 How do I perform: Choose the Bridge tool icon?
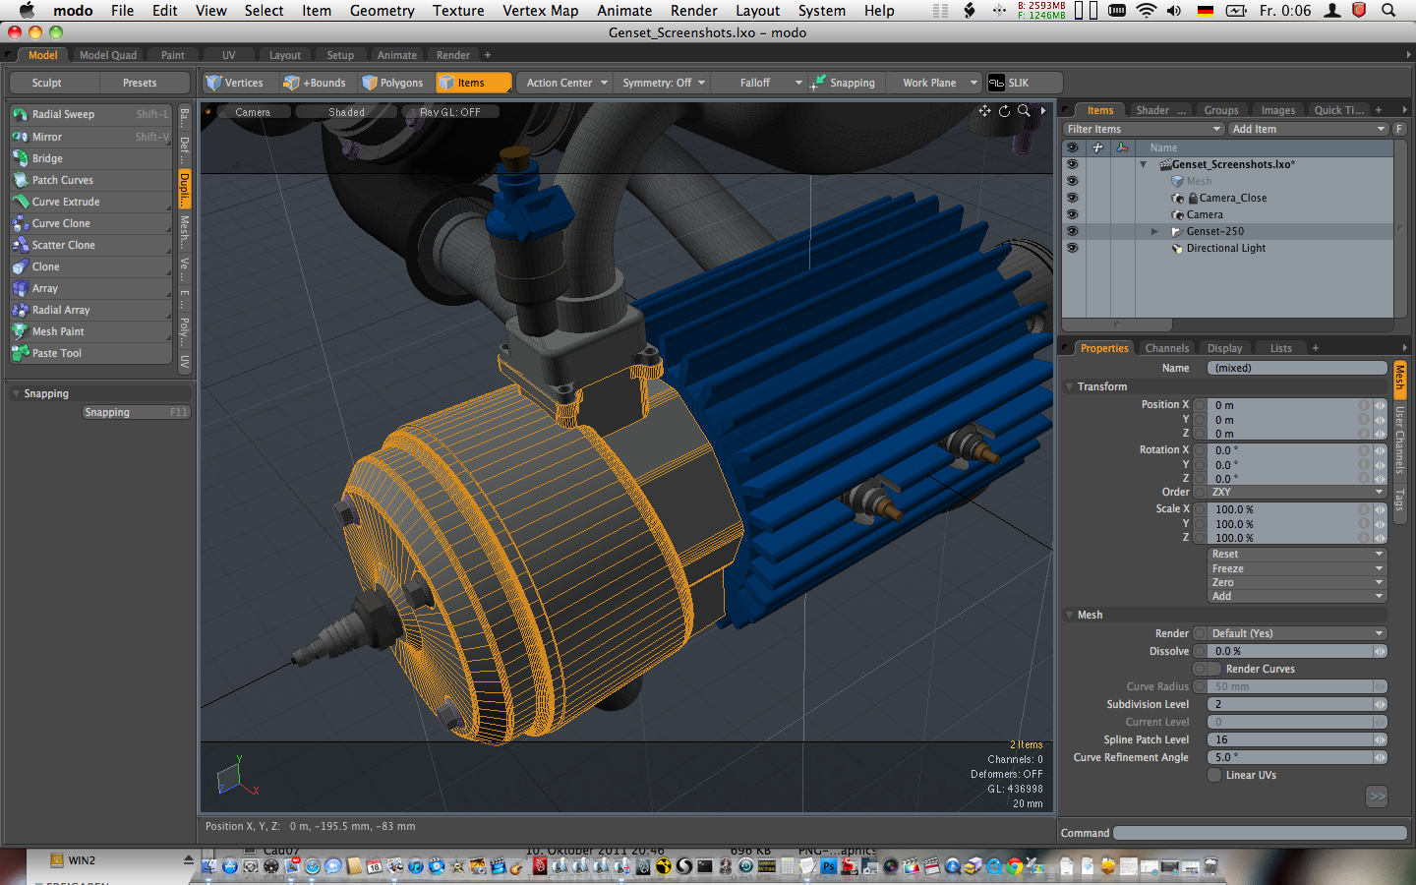click(20, 158)
